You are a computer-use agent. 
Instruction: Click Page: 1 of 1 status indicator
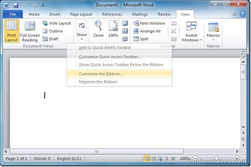(16, 158)
